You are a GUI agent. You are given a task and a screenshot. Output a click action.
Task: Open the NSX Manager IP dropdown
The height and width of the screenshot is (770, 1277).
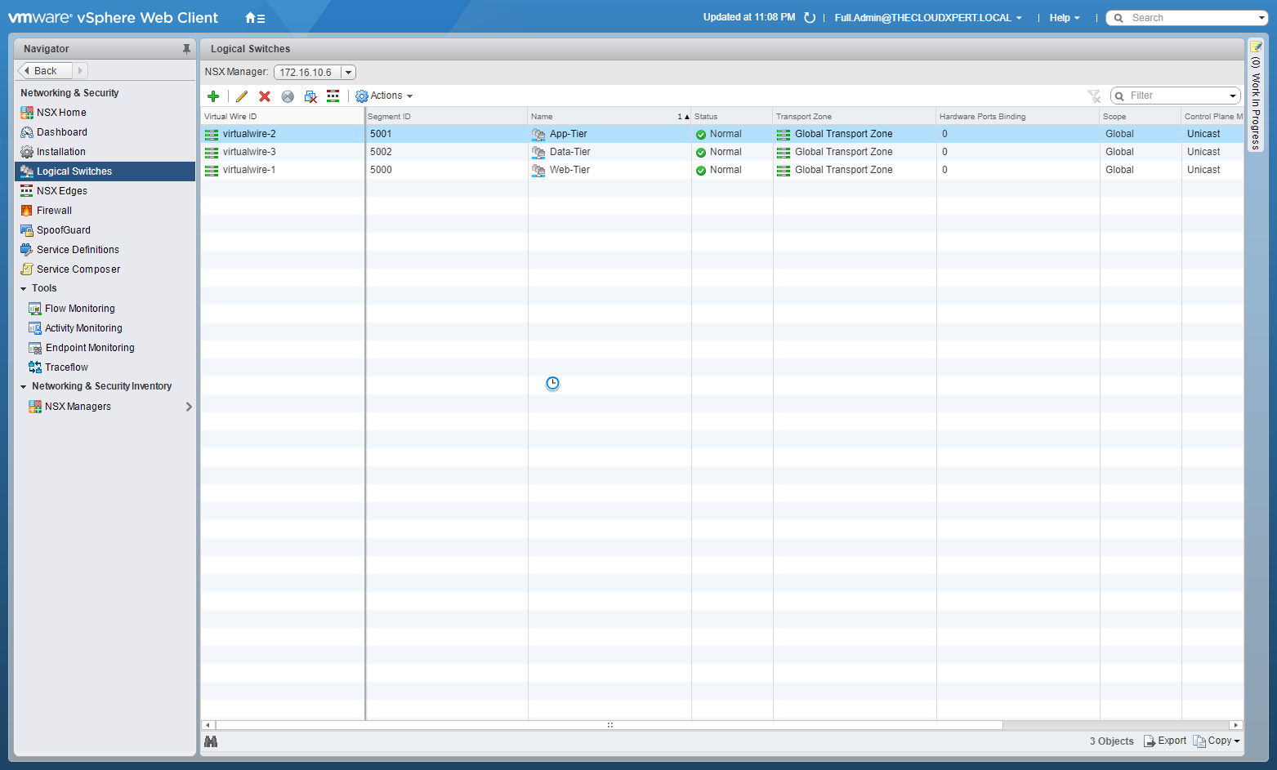point(348,73)
